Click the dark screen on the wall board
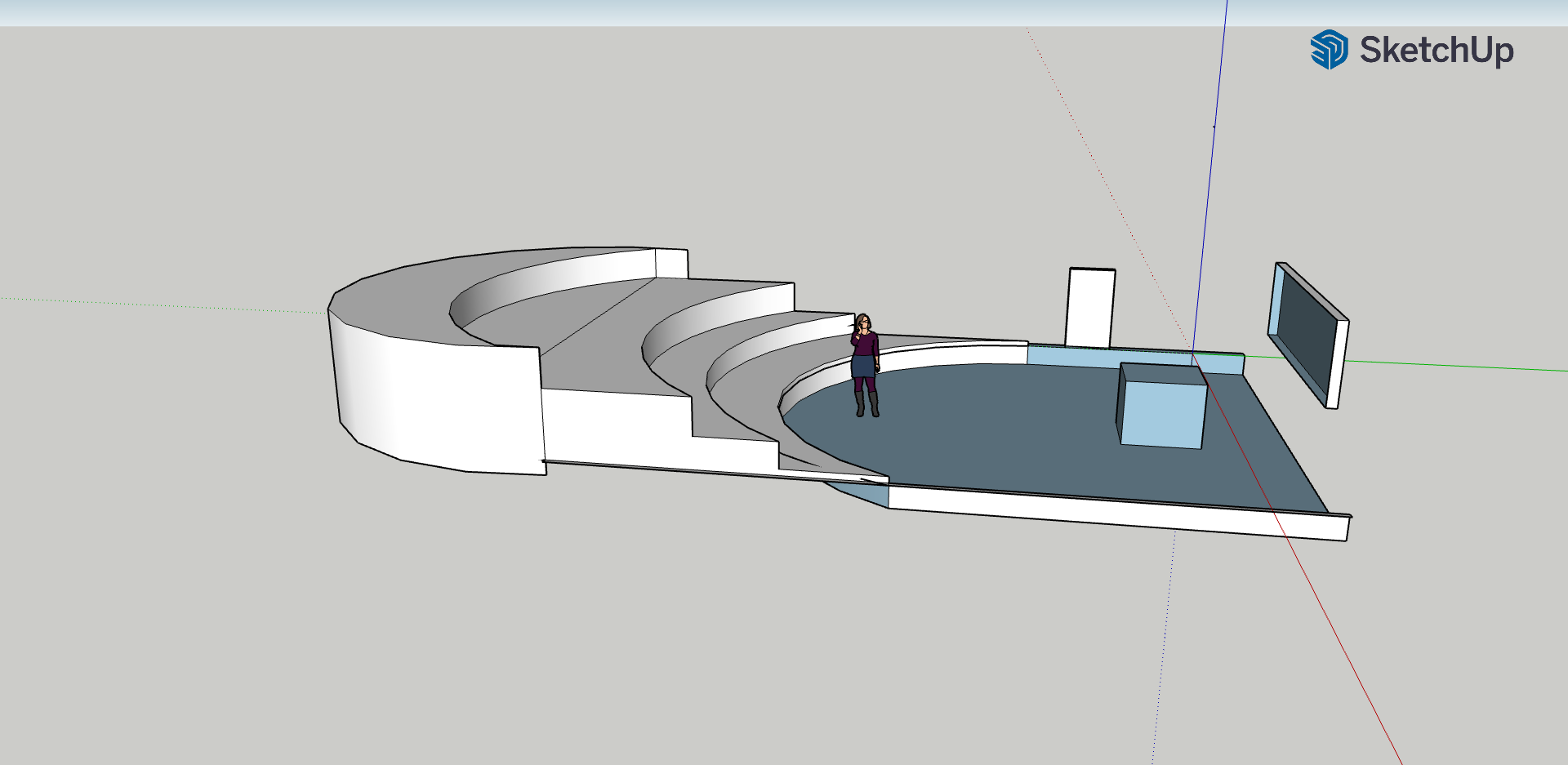Viewport: 1568px width, 765px height. click(1305, 335)
